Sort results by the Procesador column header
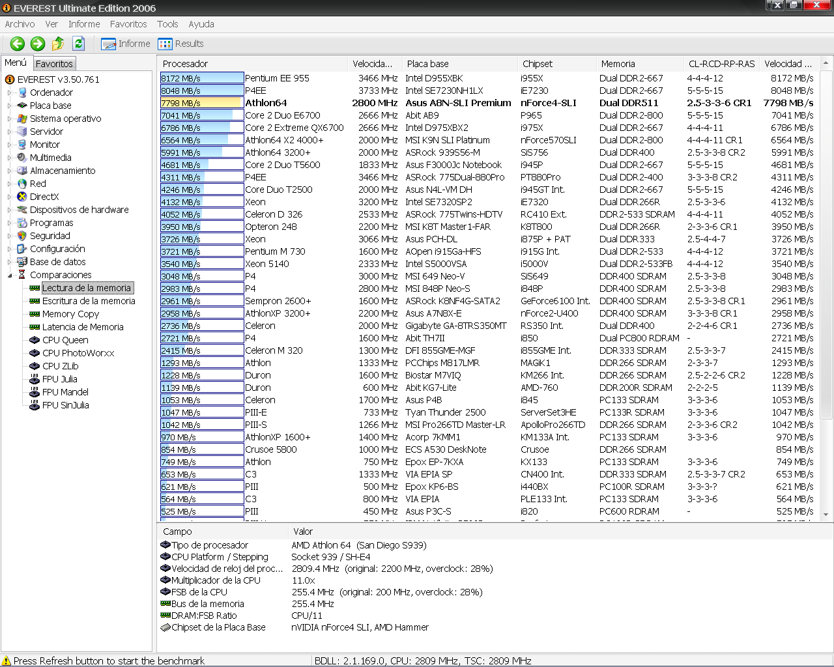Screen dimensions: 834x667 pos(252,64)
